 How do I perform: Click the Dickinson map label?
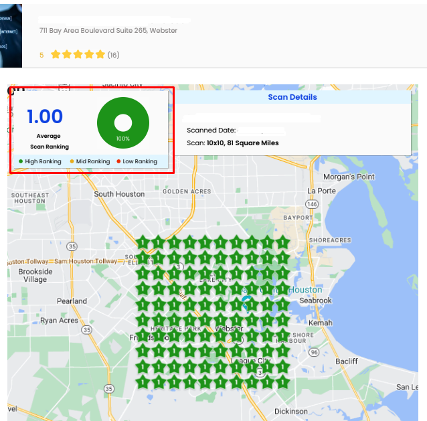pyautogui.click(x=291, y=412)
